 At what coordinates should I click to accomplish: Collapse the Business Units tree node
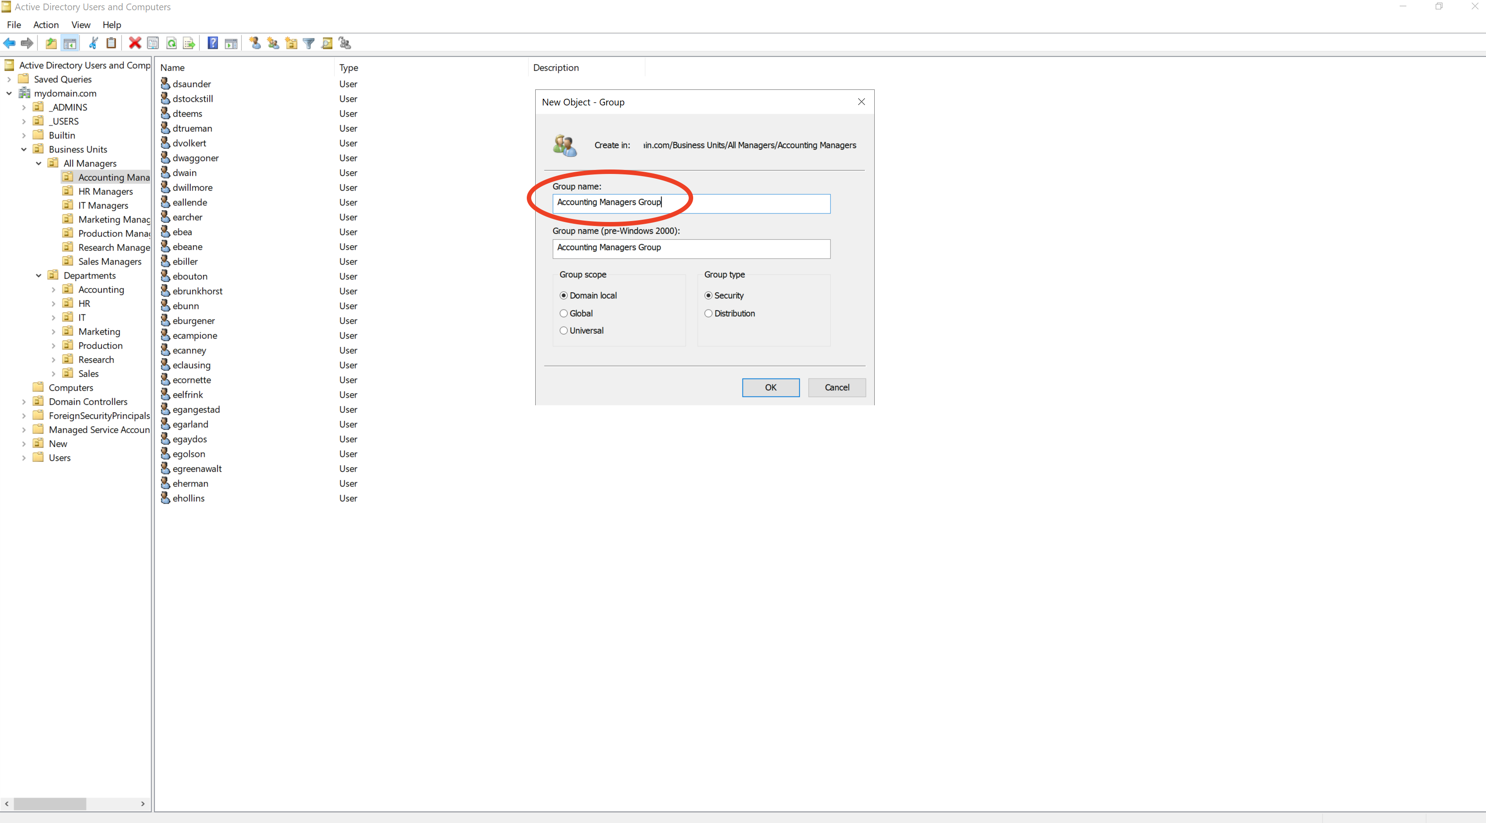(24, 149)
